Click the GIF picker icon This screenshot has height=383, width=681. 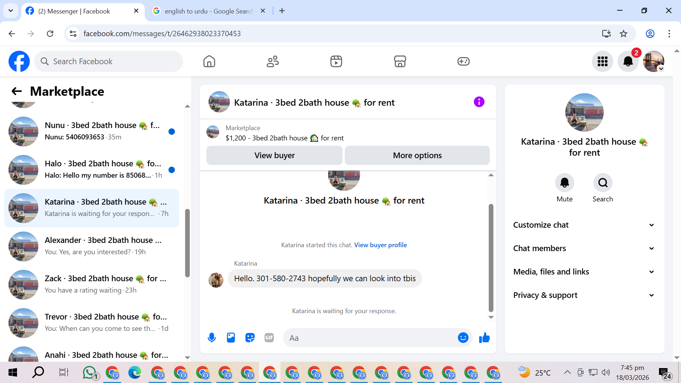click(x=269, y=338)
